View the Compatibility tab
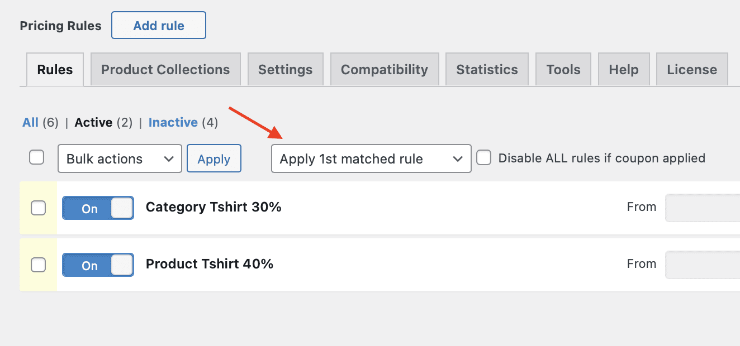Viewport: 740px width, 346px height. pos(385,69)
